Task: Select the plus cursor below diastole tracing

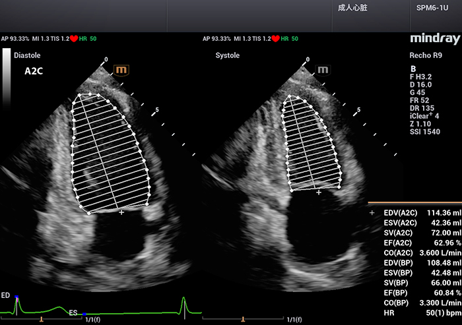Action: point(121,213)
